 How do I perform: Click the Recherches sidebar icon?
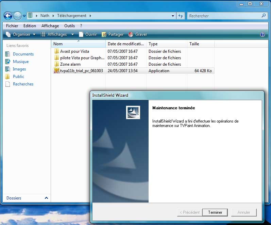[7, 84]
